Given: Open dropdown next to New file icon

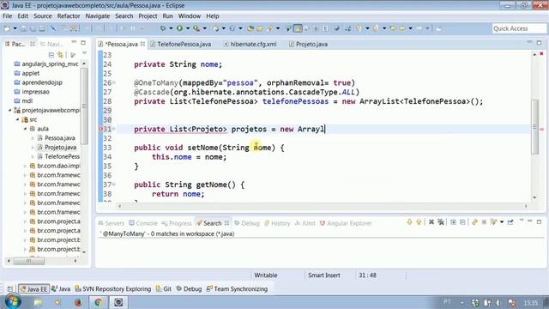Looking at the screenshot, I should point(15,28).
